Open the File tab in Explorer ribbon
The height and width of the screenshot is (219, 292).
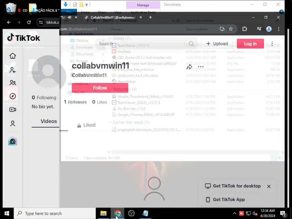tap(69, 12)
